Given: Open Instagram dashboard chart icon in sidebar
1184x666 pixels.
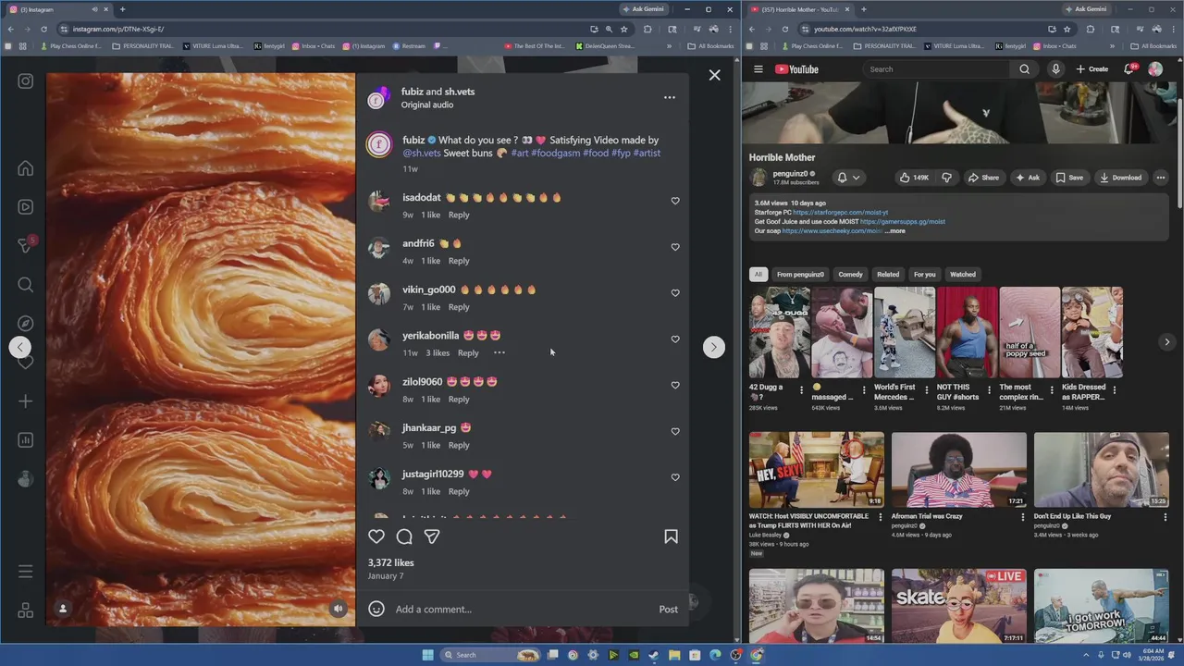Looking at the screenshot, I should (26, 440).
